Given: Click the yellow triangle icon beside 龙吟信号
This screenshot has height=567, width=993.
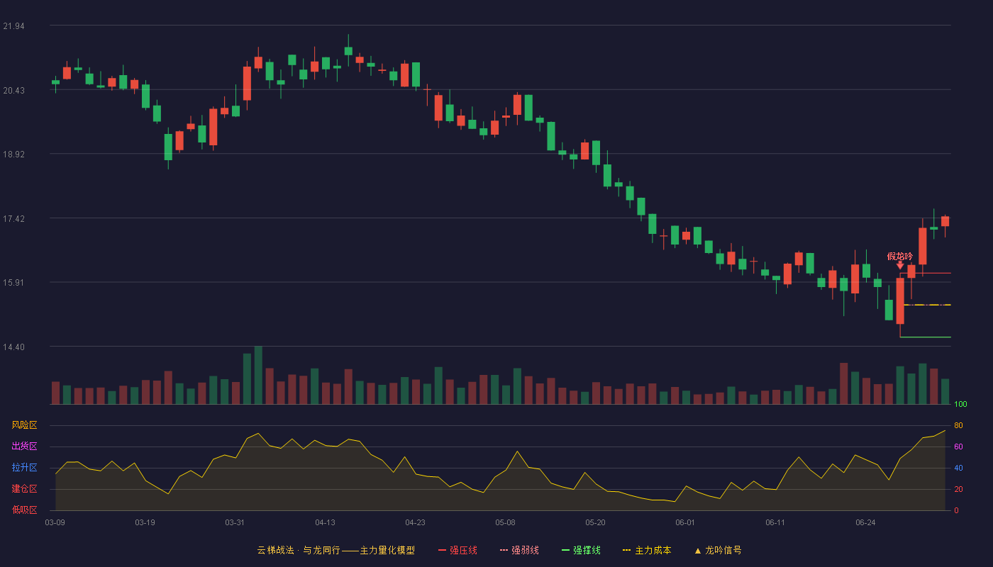Looking at the screenshot, I should tap(697, 551).
